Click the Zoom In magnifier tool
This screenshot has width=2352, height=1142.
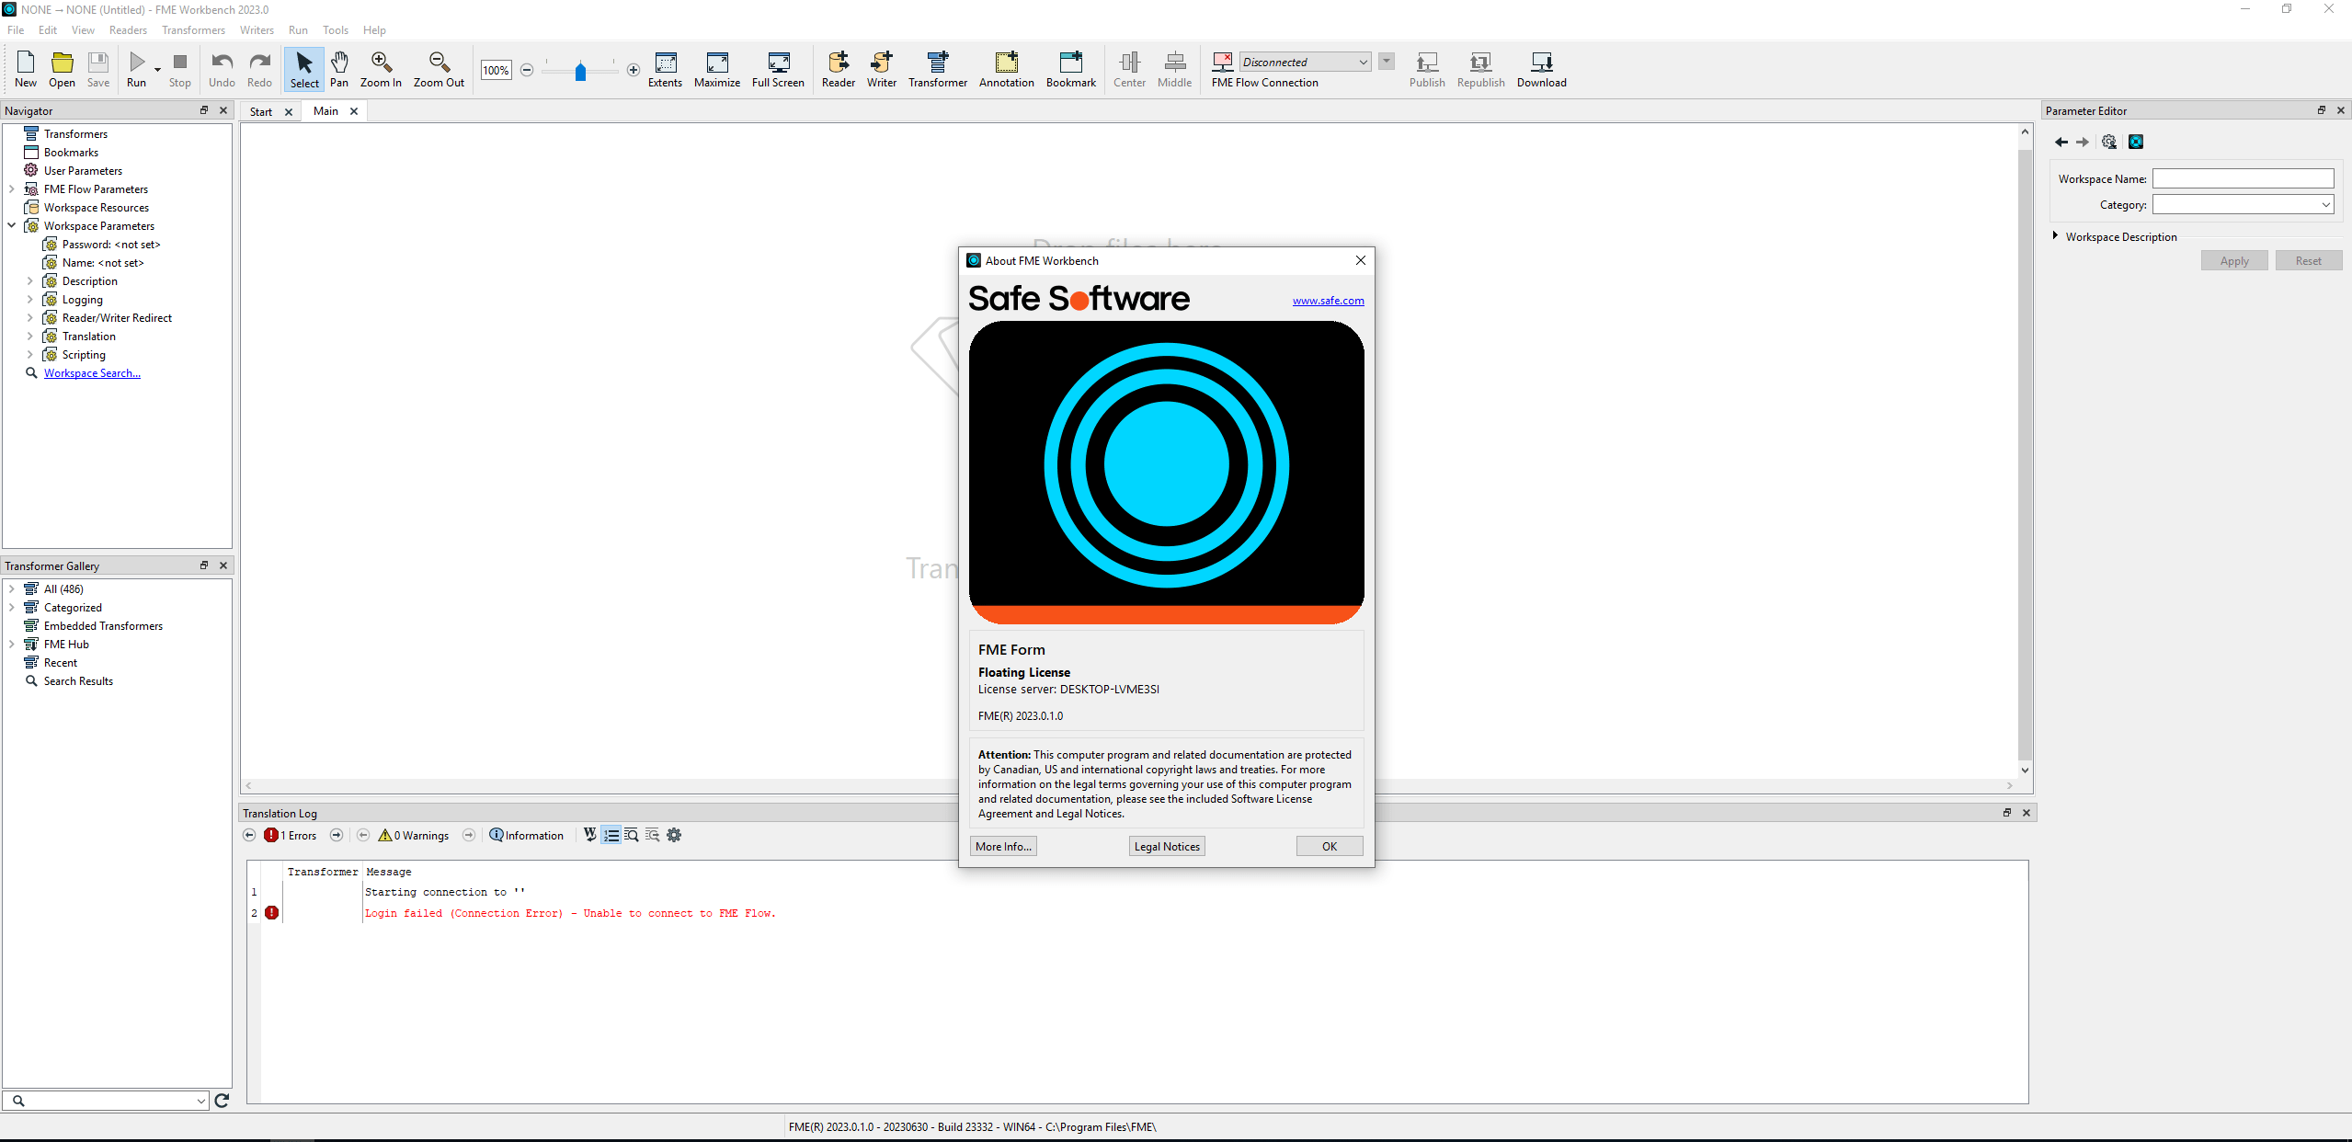tap(381, 69)
